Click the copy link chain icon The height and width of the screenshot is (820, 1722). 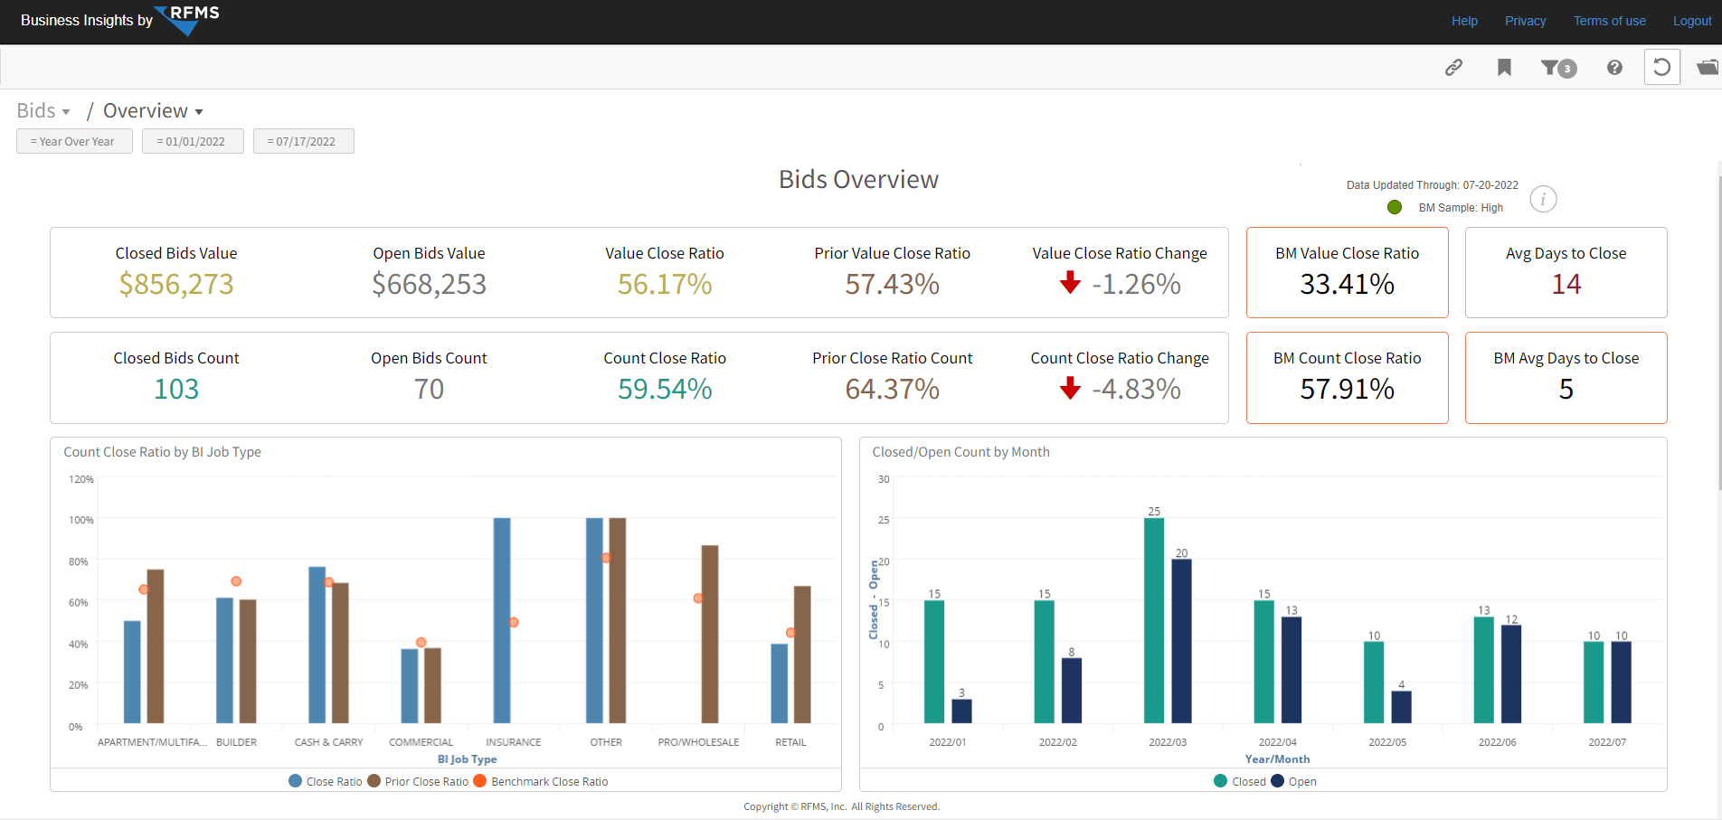pos(1453,67)
